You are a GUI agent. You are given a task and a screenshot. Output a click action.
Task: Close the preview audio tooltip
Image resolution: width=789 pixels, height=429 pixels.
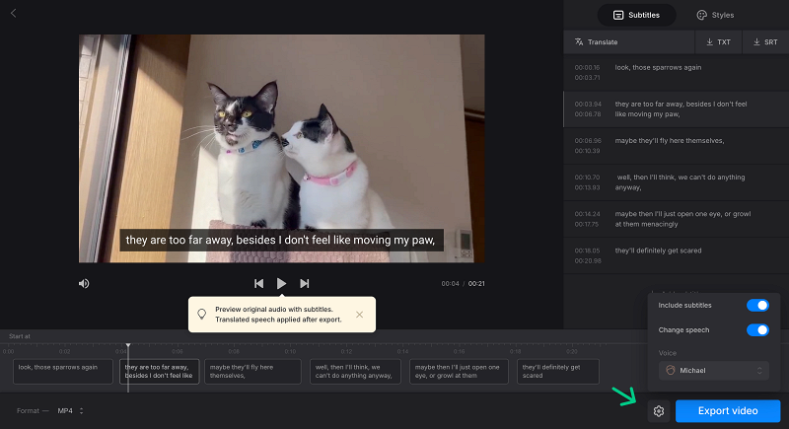click(359, 315)
